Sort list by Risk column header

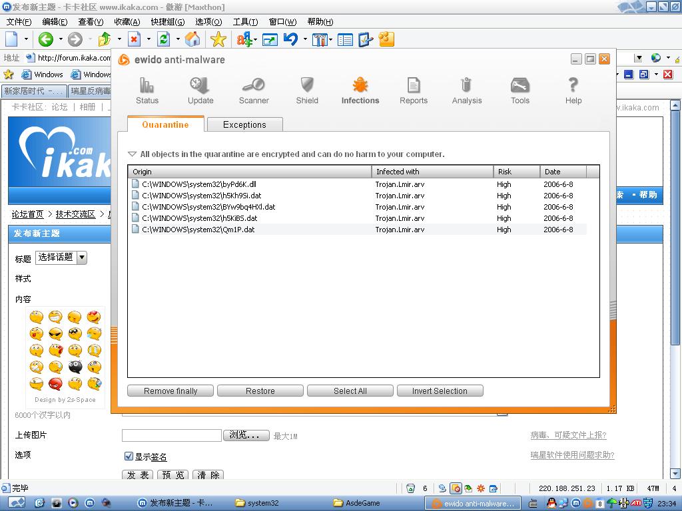pos(517,172)
